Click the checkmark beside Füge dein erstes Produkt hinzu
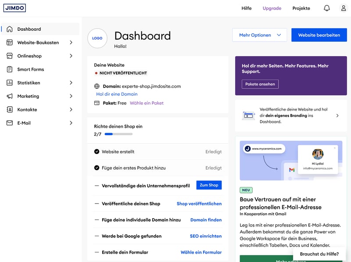Viewport: 351px width, 262px height. [97, 168]
